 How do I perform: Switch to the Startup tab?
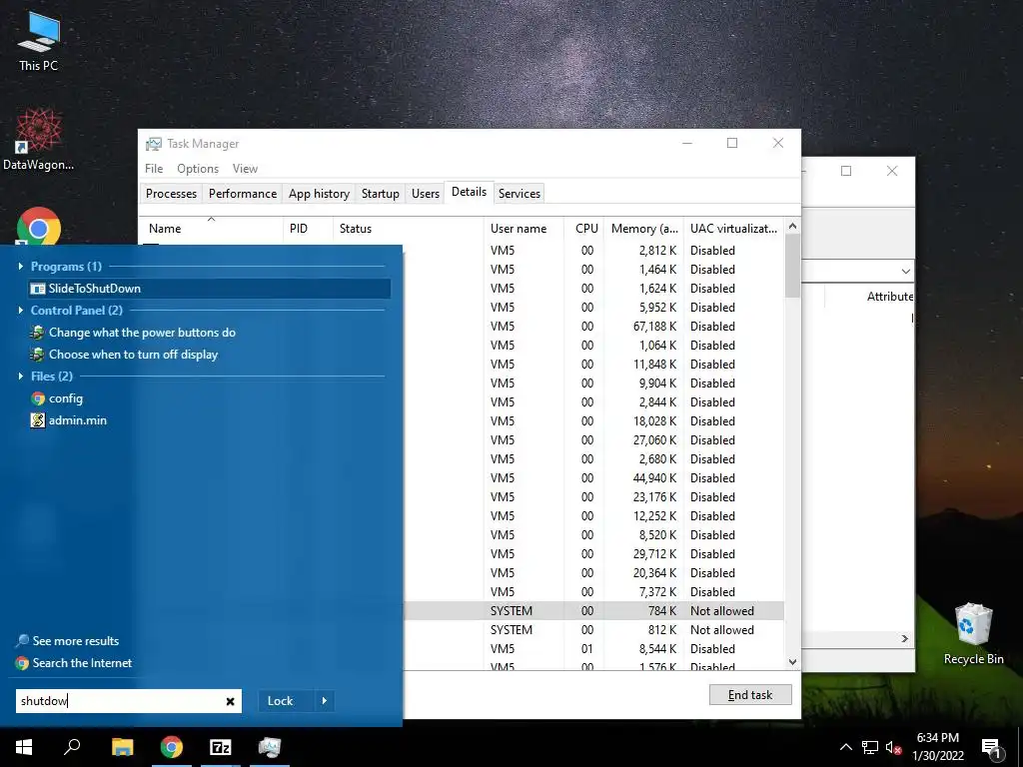point(381,194)
